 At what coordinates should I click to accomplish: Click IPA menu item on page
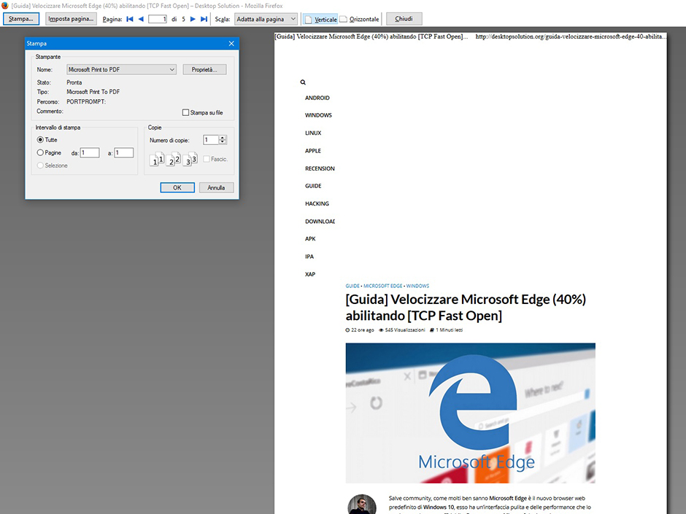(x=309, y=257)
